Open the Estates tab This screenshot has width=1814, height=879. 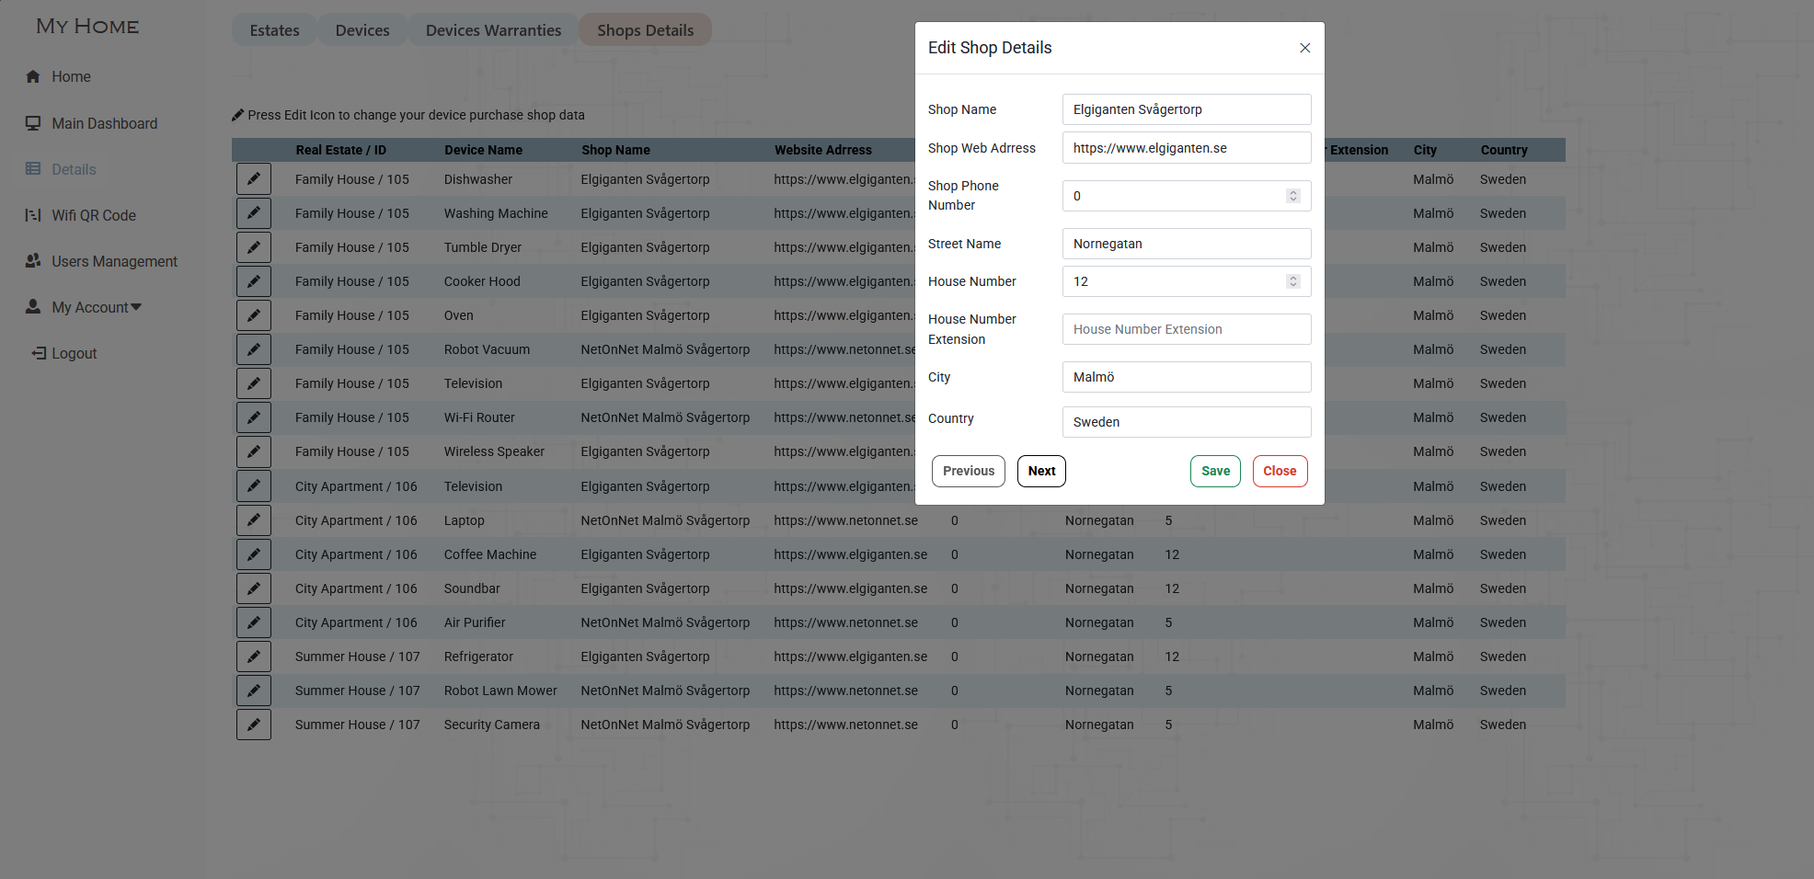click(274, 30)
